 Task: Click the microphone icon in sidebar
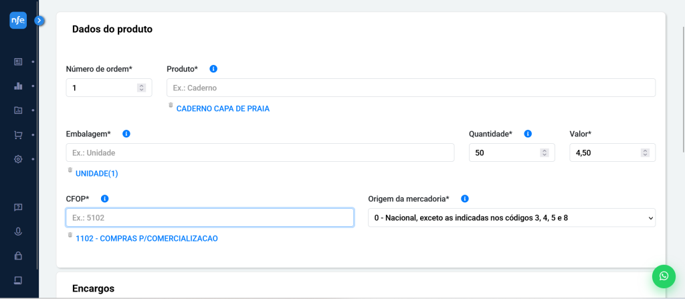click(18, 231)
